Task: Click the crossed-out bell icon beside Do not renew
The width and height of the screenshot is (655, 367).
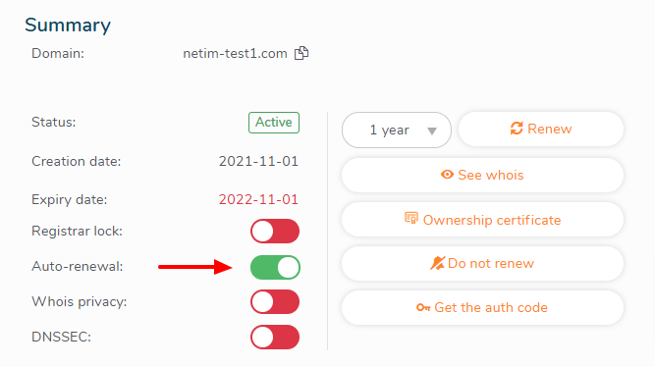Action: point(437,263)
